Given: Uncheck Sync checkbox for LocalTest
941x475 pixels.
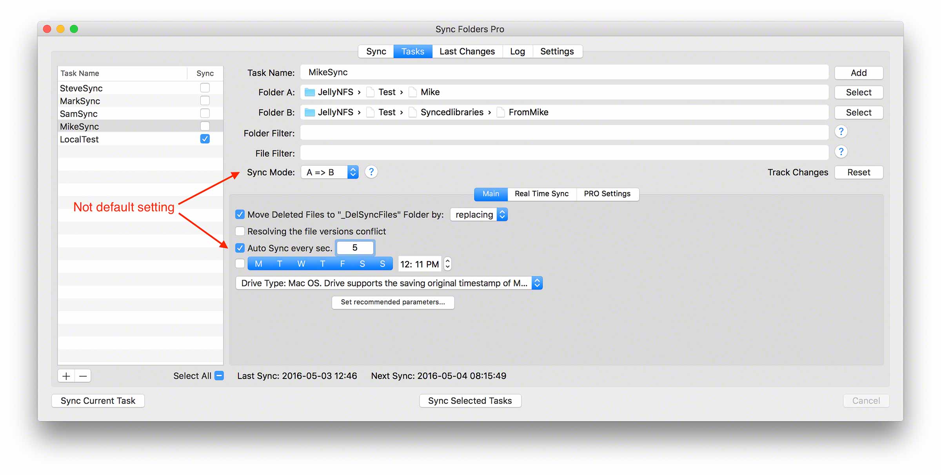Looking at the screenshot, I should [x=205, y=139].
